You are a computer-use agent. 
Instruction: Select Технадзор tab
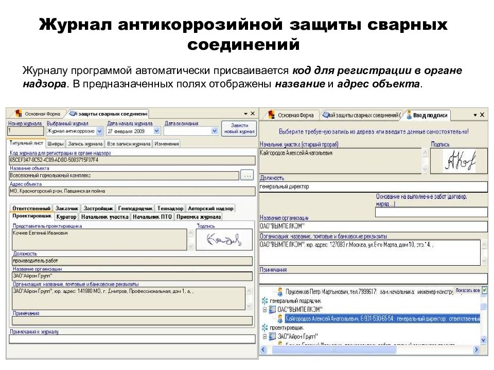pyautogui.click(x=170, y=208)
